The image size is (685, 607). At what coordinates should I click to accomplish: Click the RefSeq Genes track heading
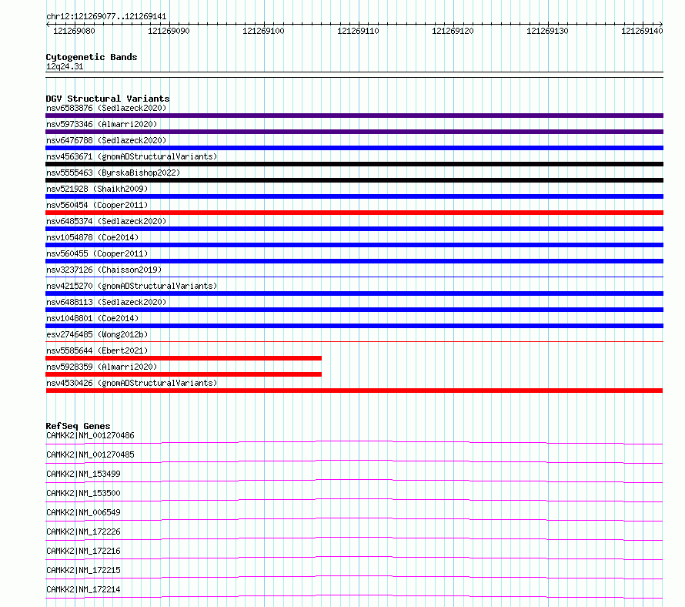click(x=78, y=426)
